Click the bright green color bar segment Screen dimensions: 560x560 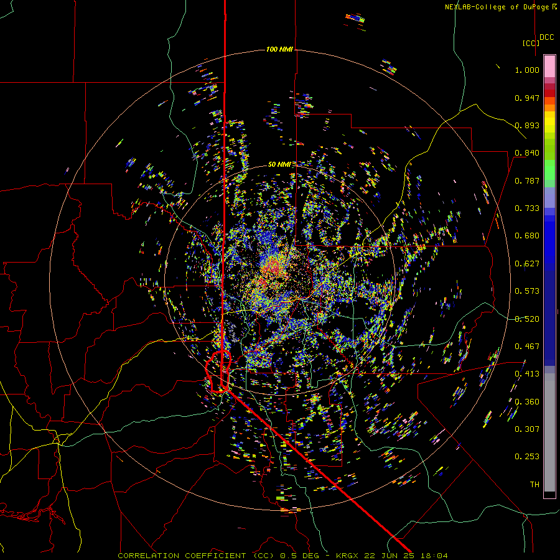click(549, 170)
